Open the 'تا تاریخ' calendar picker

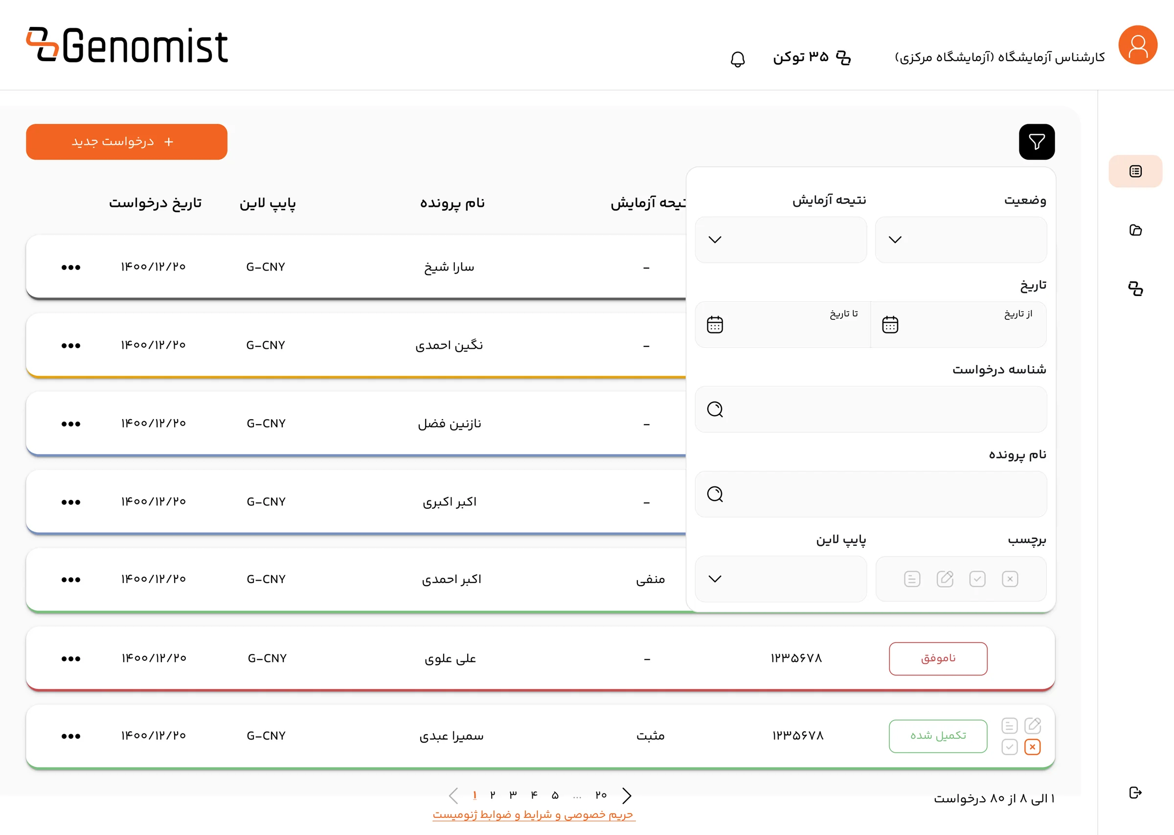pos(715,324)
